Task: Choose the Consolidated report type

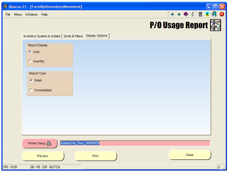Action: (x=31, y=90)
